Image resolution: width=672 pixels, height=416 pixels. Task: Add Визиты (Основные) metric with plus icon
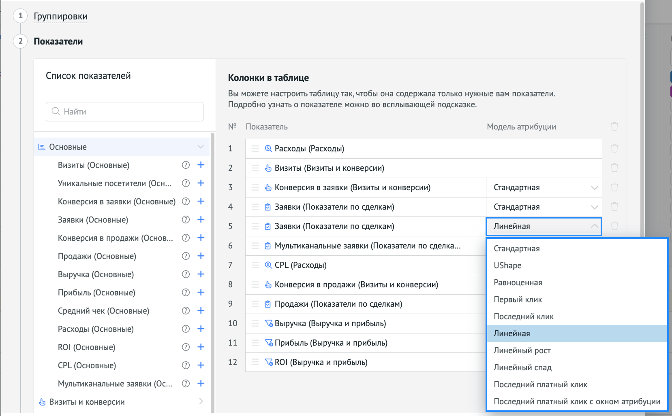click(201, 165)
